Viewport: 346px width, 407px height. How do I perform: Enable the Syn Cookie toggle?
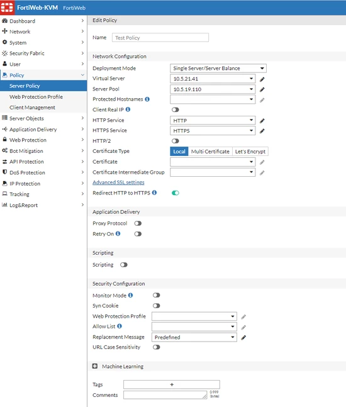pyautogui.click(x=157, y=306)
